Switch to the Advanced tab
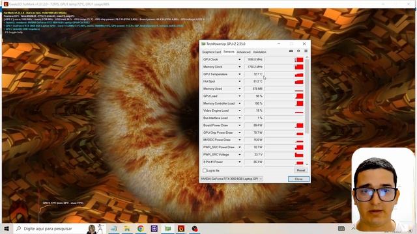The width and height of the screenshot is (417, 234). click(x=244, y=52)
